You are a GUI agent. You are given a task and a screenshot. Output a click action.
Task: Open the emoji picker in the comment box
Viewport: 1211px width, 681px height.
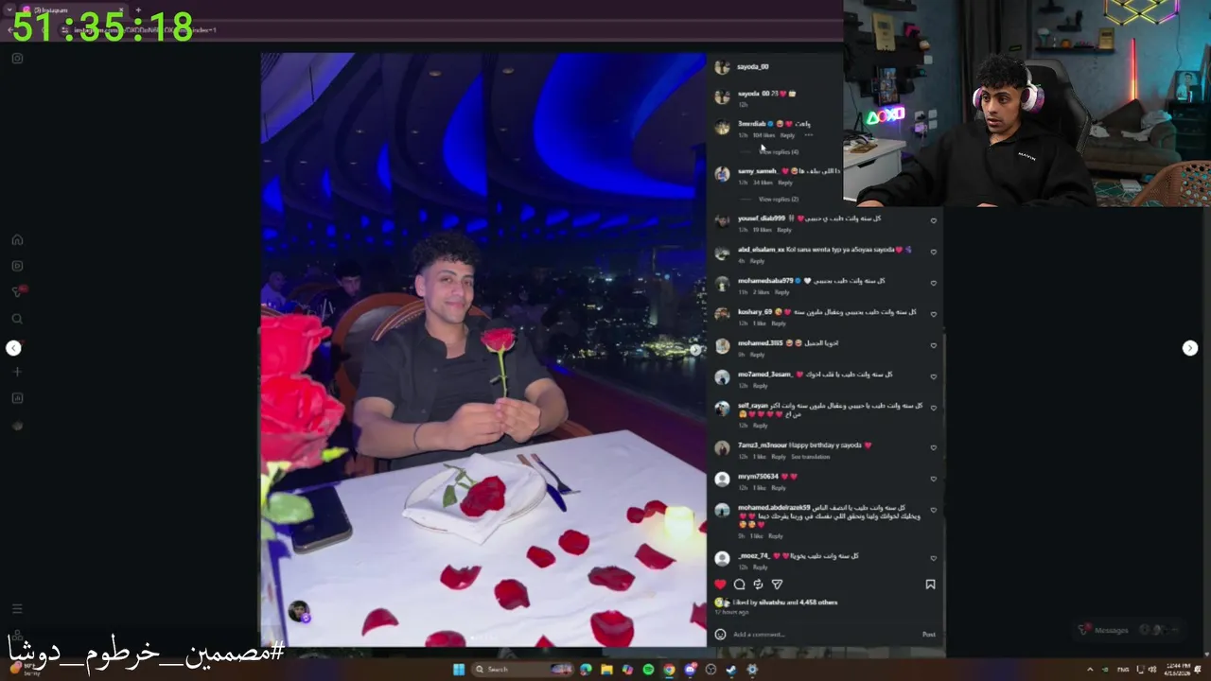[720, 634]
